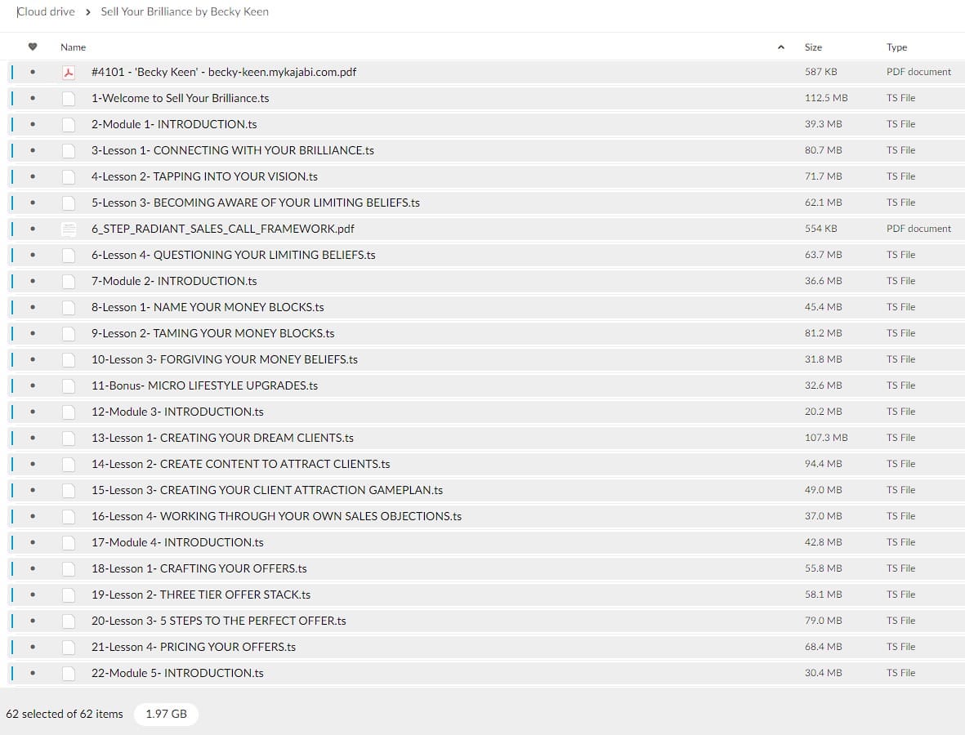Click the Name column header label

tap(73, 47)
